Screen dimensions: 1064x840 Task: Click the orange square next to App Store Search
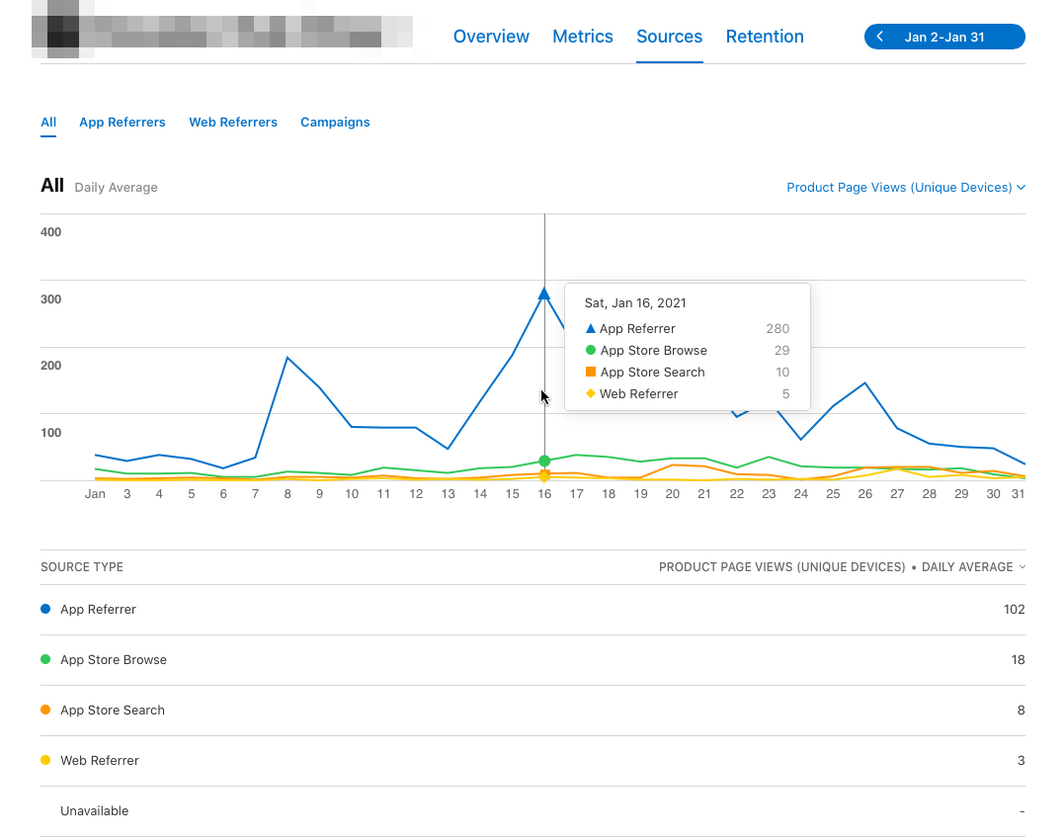(x=591, y=372)
